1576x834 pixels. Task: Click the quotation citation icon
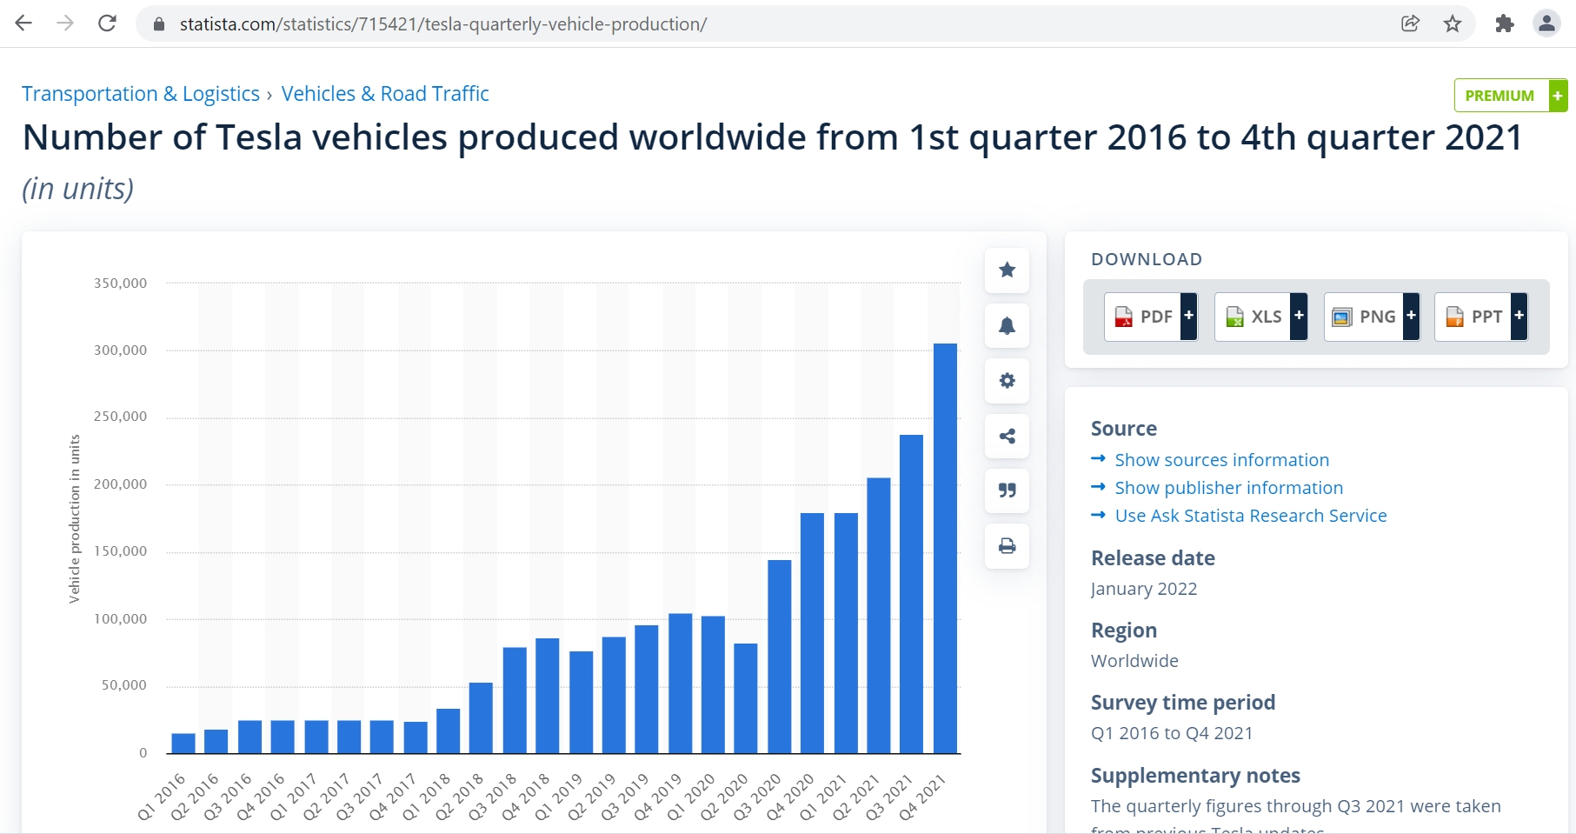click(1007, 491)
